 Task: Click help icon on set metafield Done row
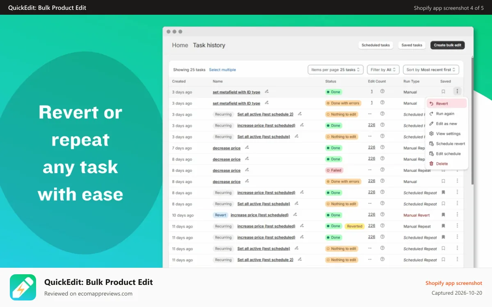coord(383,92)
